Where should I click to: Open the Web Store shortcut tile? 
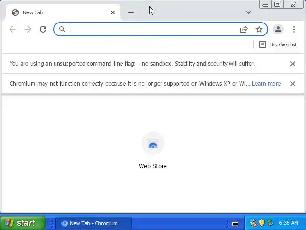click(x=153, y=150)
